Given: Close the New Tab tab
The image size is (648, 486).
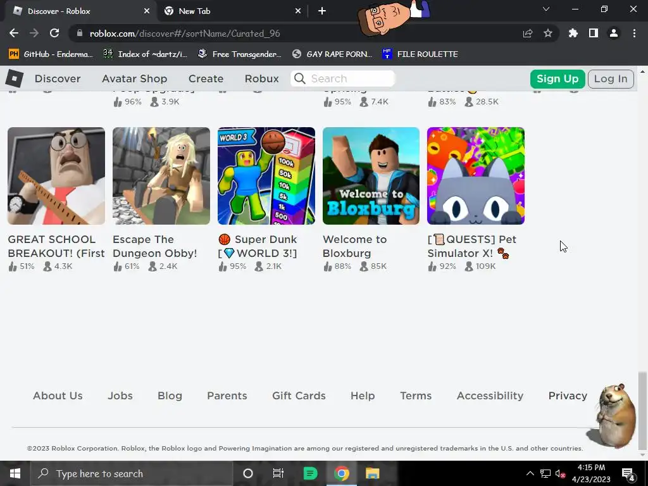Looking at the screenshot, I should pyautogui.click(x=298, y=11).
